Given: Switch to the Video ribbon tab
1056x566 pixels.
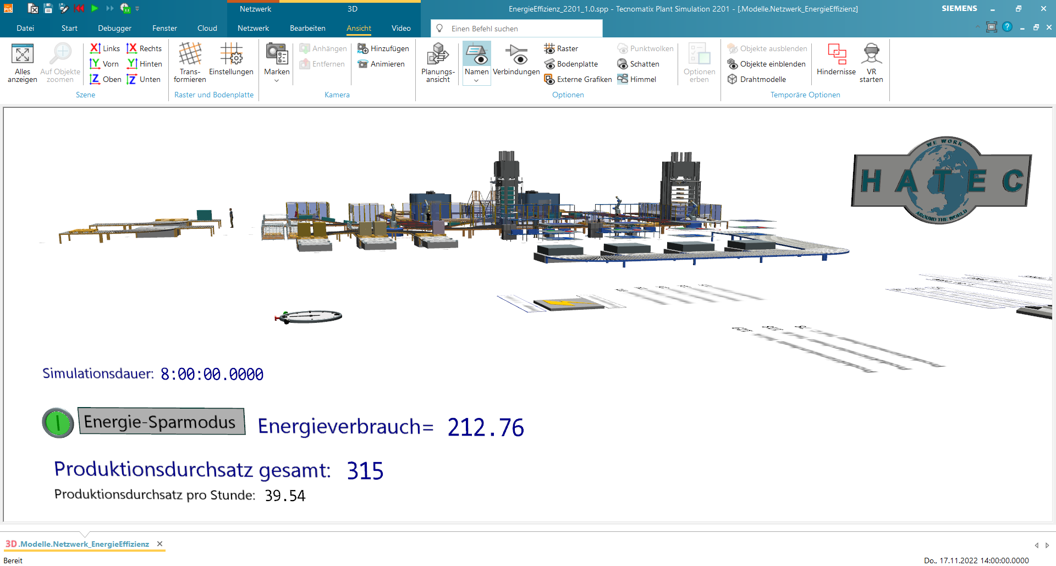Looking at the screenshot, I should 401,28.
